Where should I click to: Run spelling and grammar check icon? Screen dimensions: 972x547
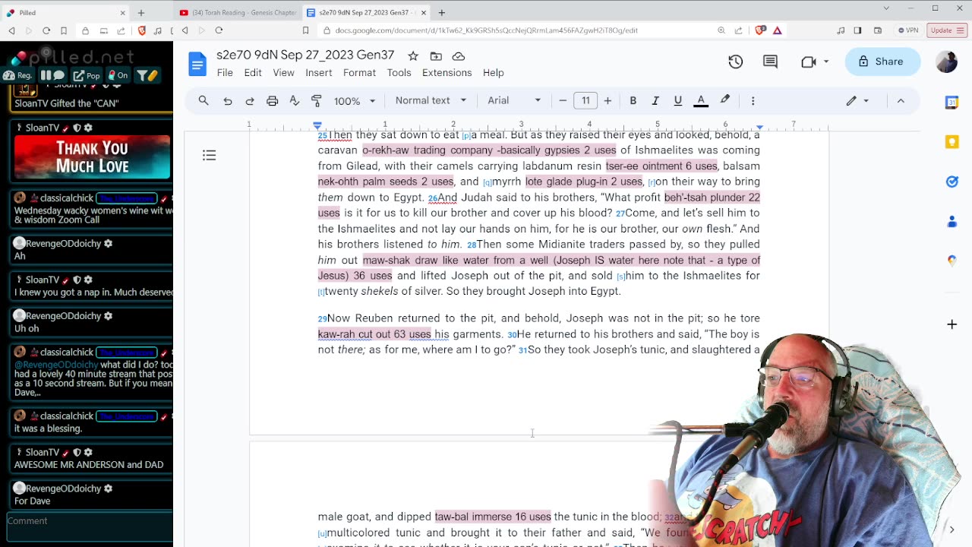click(x=295, y=100)
